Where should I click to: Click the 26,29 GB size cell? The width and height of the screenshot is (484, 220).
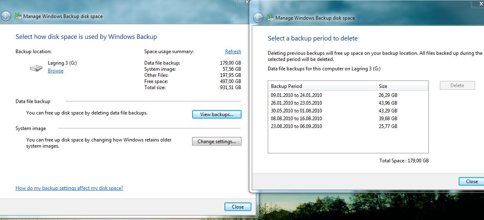point(388,95)
